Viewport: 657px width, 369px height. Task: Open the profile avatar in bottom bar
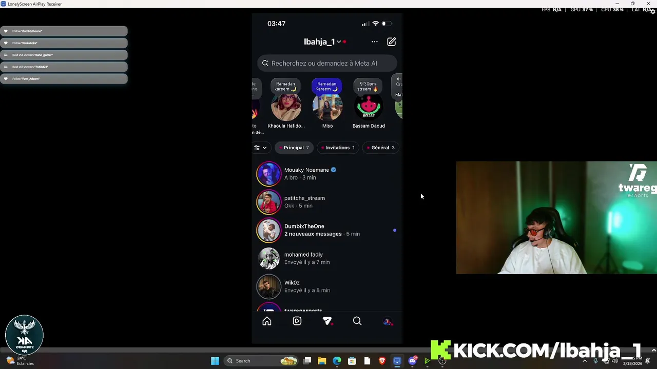pos(388,321)
